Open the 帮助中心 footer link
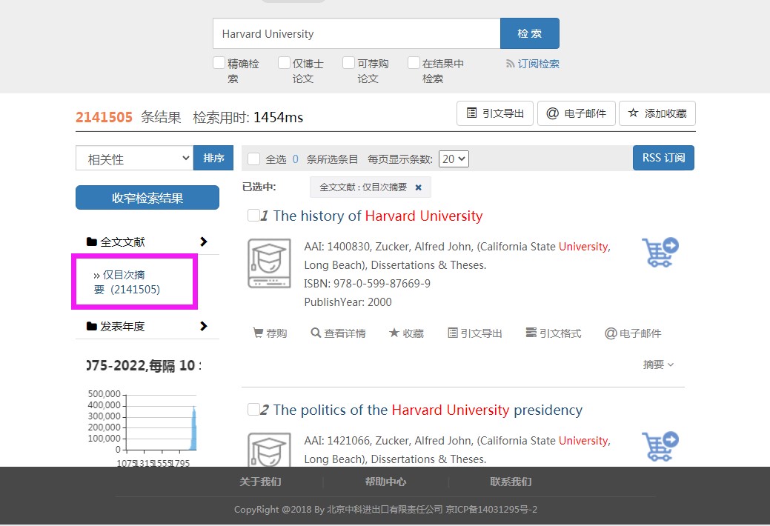The height and width of the screenshot is (526, 770). [385, 482]
